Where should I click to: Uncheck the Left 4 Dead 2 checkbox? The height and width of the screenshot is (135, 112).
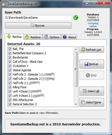click(10, 96)
